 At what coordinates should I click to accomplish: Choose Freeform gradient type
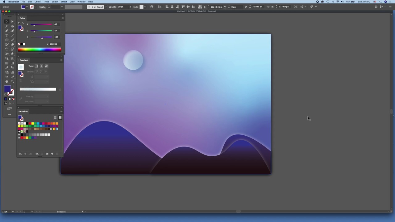point(46,66)
